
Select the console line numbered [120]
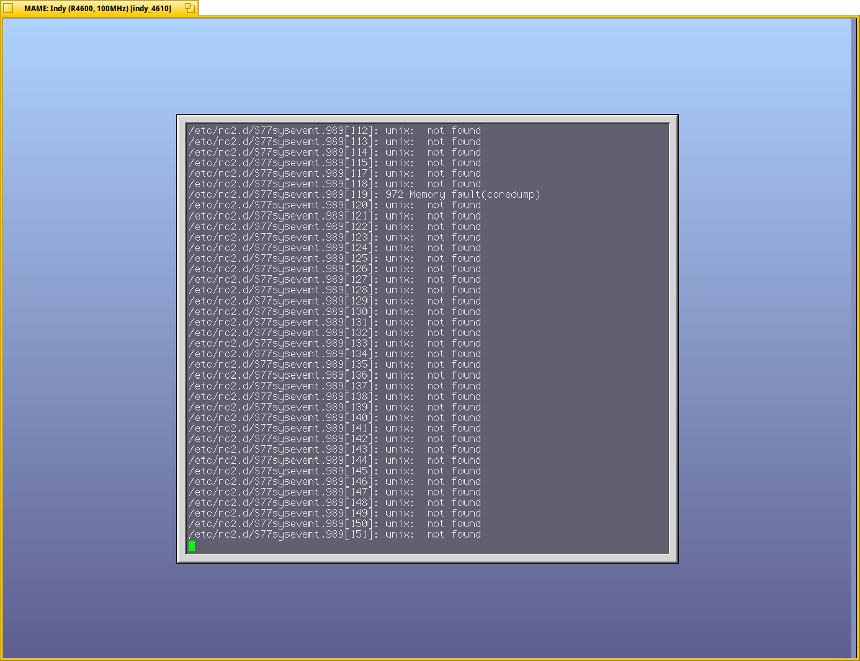335,205
